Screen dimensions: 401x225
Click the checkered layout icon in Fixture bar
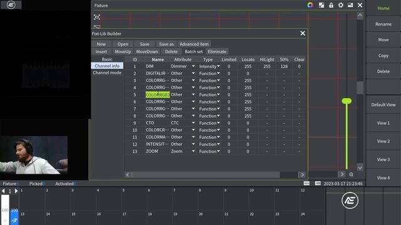[321, 5]
